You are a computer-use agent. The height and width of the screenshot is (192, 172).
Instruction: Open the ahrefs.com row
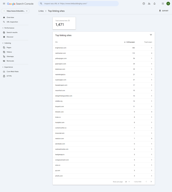click(x=104, y=176)
